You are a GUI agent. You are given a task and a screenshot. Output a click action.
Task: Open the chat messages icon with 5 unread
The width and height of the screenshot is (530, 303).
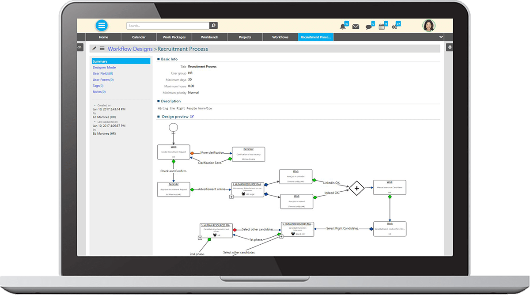[368, 26]
